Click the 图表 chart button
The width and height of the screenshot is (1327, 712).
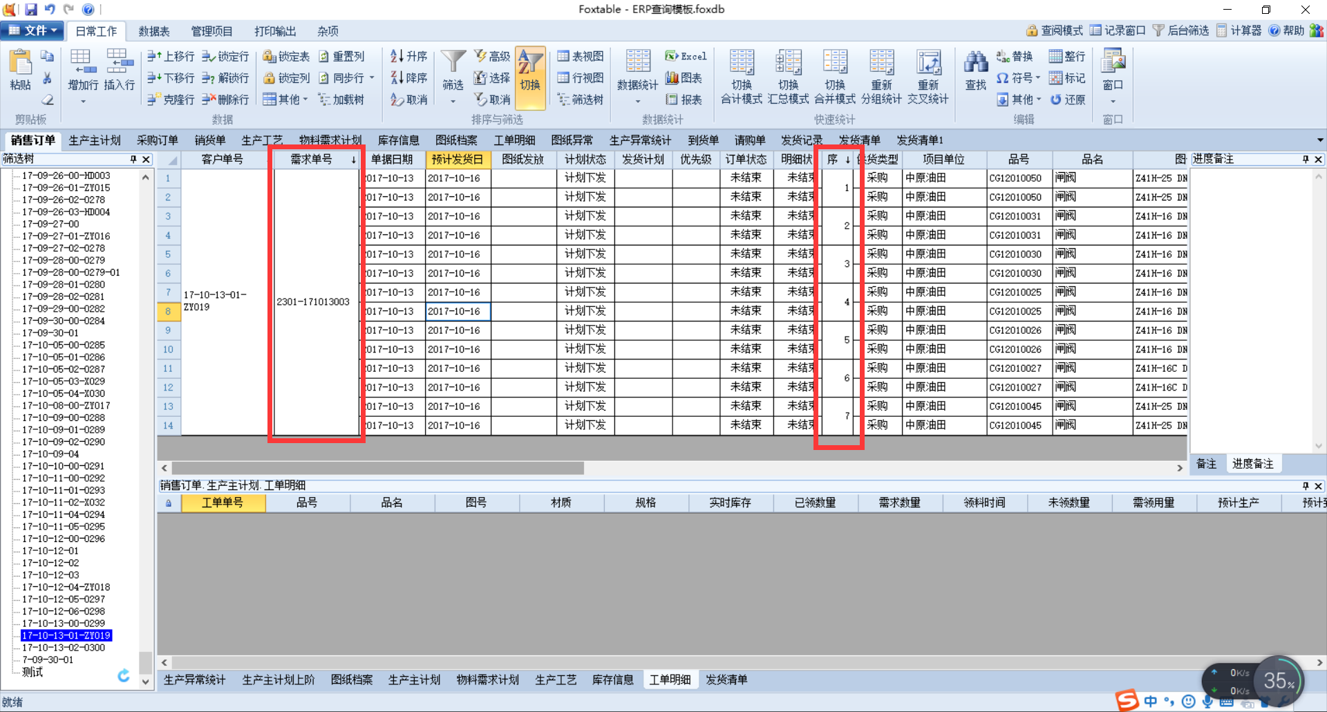tap(684, 78)
